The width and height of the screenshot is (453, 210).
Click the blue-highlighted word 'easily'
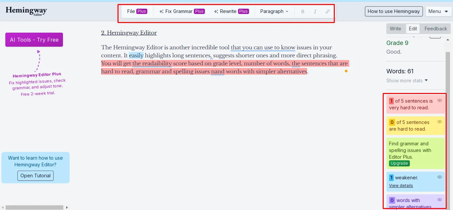136,55
